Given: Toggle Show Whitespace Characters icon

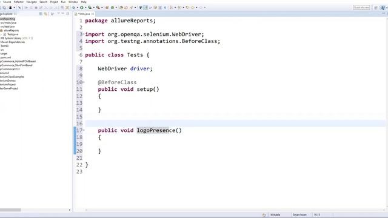Looking at the screenshot, I should click(165, 7).
